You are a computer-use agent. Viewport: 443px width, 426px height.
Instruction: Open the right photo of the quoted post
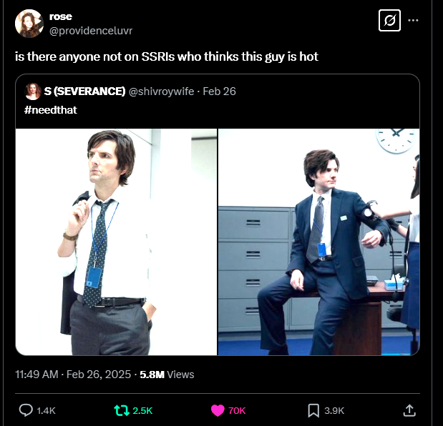[x=318, y=242]
